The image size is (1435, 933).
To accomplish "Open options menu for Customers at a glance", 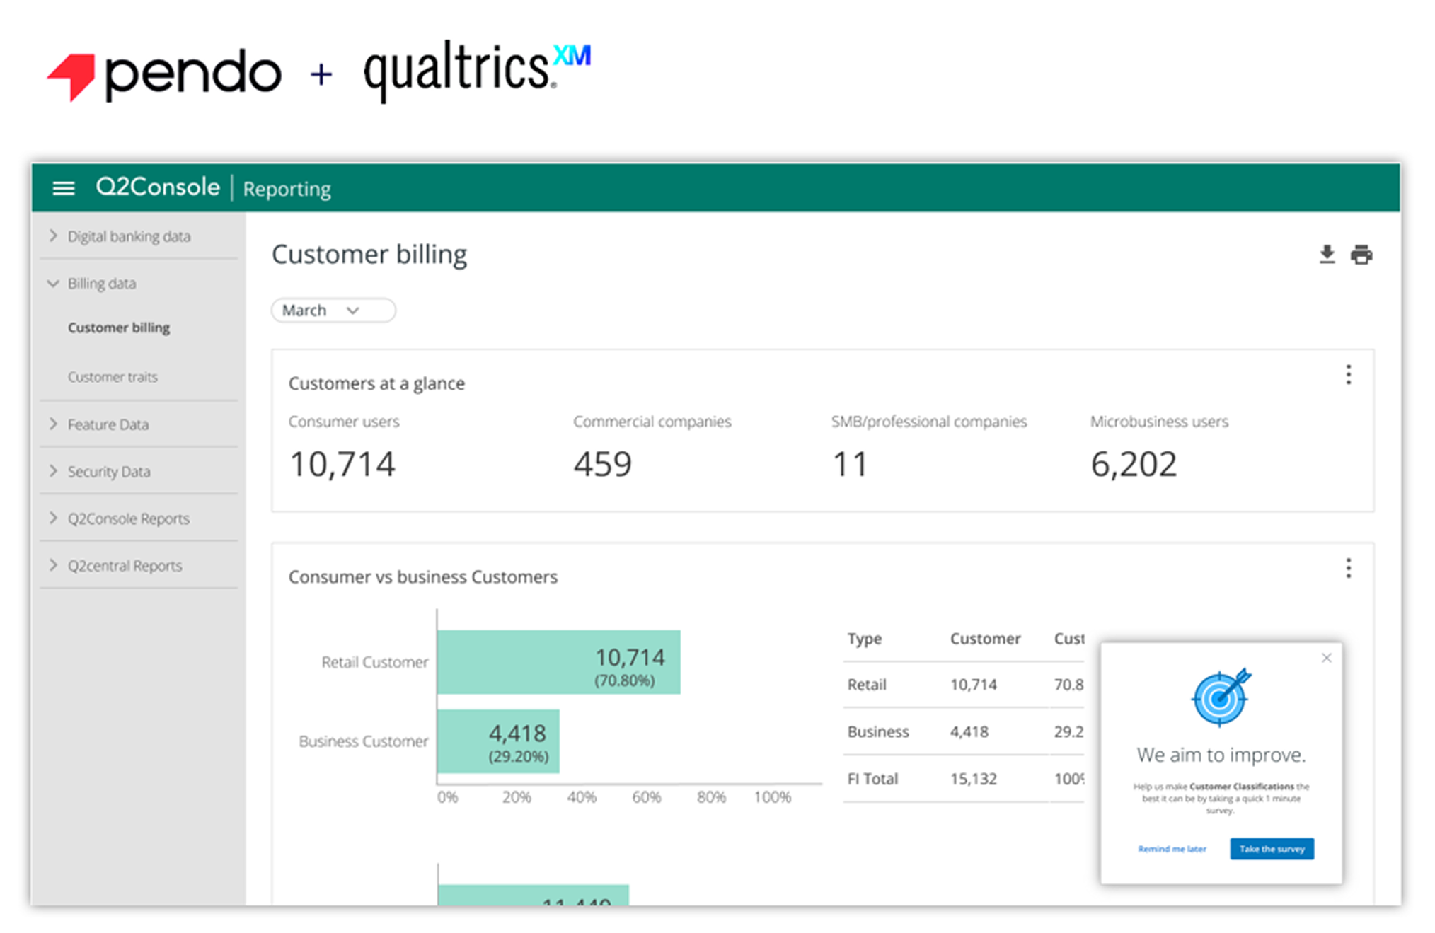I will pos(1348,375).
